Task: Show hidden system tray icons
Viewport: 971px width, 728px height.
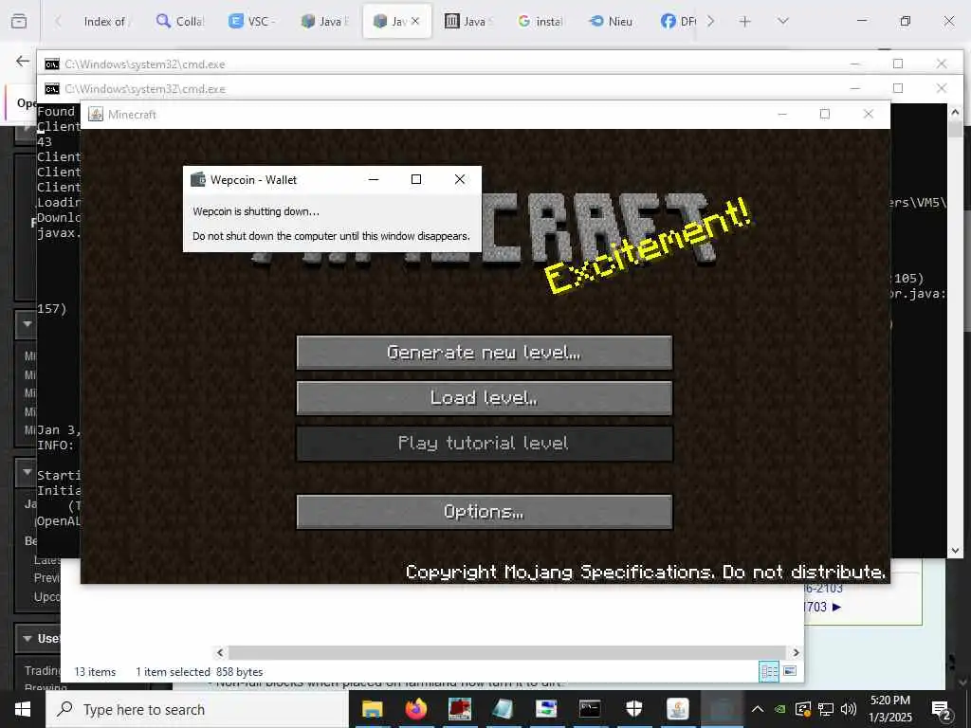Action: [x=758, y=709]
